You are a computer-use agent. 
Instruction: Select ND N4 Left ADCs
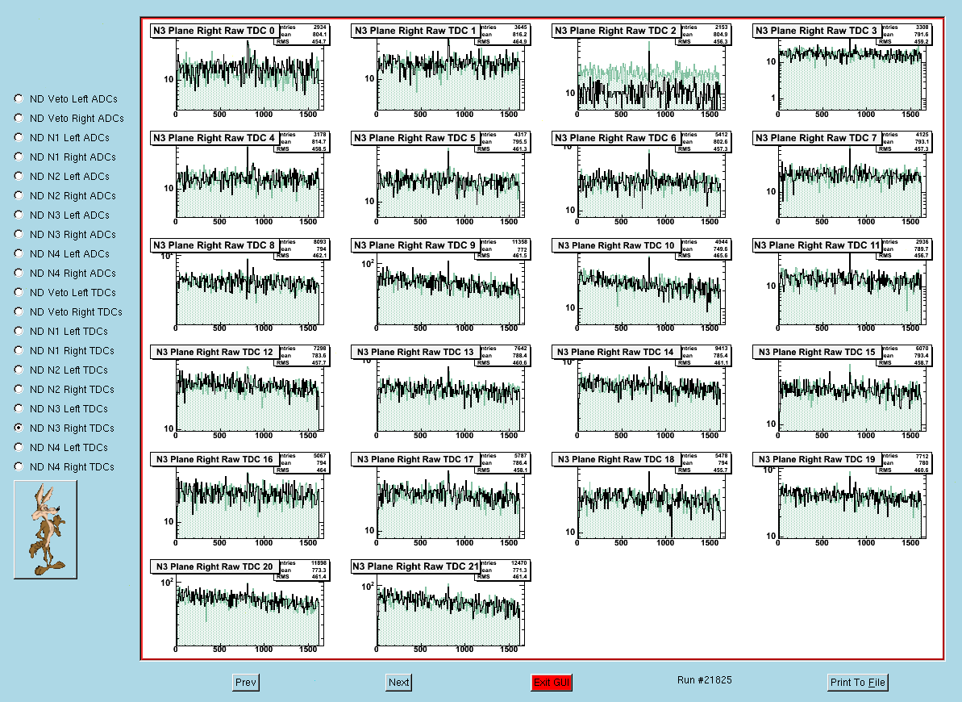[19, 253]
